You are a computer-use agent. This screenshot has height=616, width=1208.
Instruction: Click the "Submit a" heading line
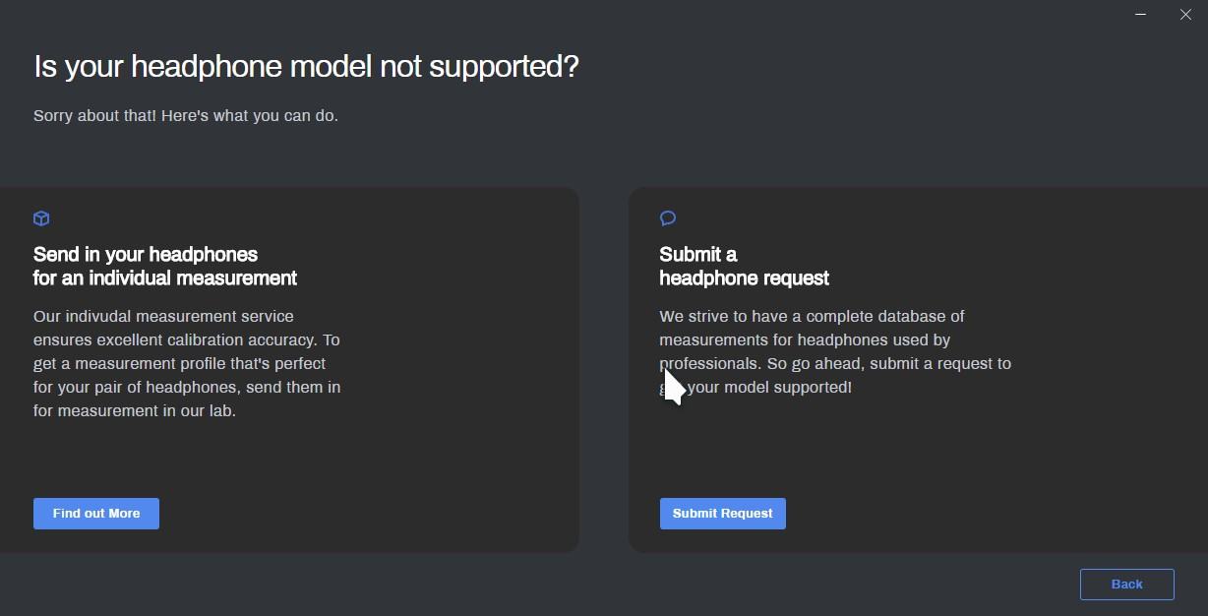tap(697, 255)
